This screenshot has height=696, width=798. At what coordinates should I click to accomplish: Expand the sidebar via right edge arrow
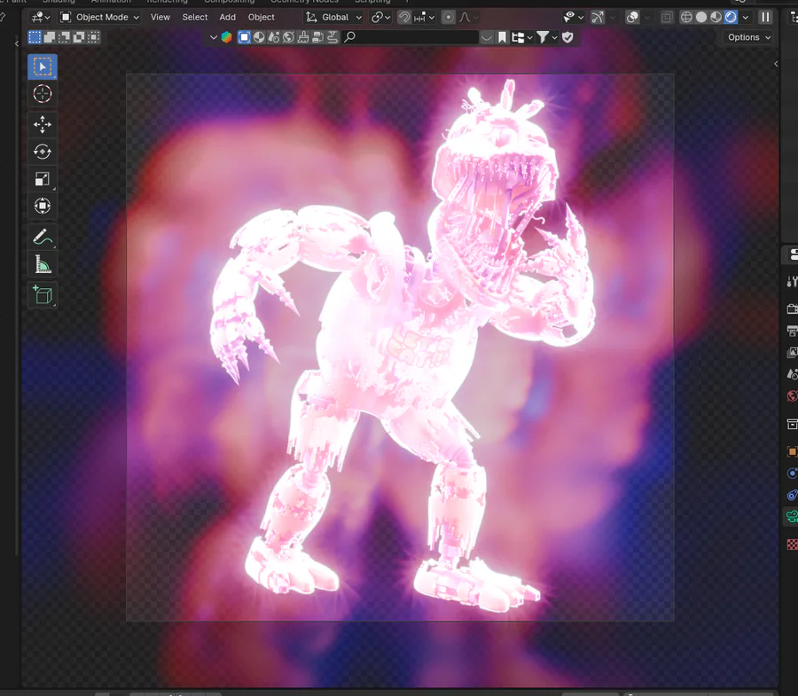[x=776, y=64]
